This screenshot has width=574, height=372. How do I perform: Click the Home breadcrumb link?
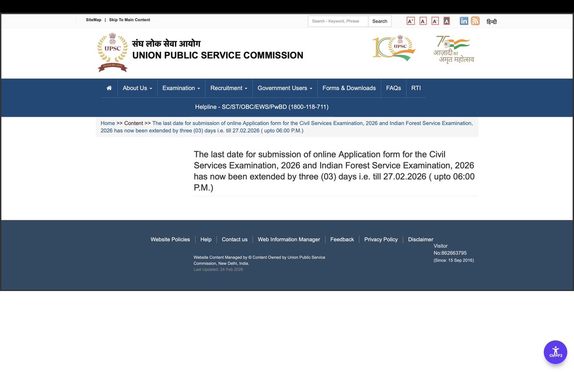tap(108, 123)
